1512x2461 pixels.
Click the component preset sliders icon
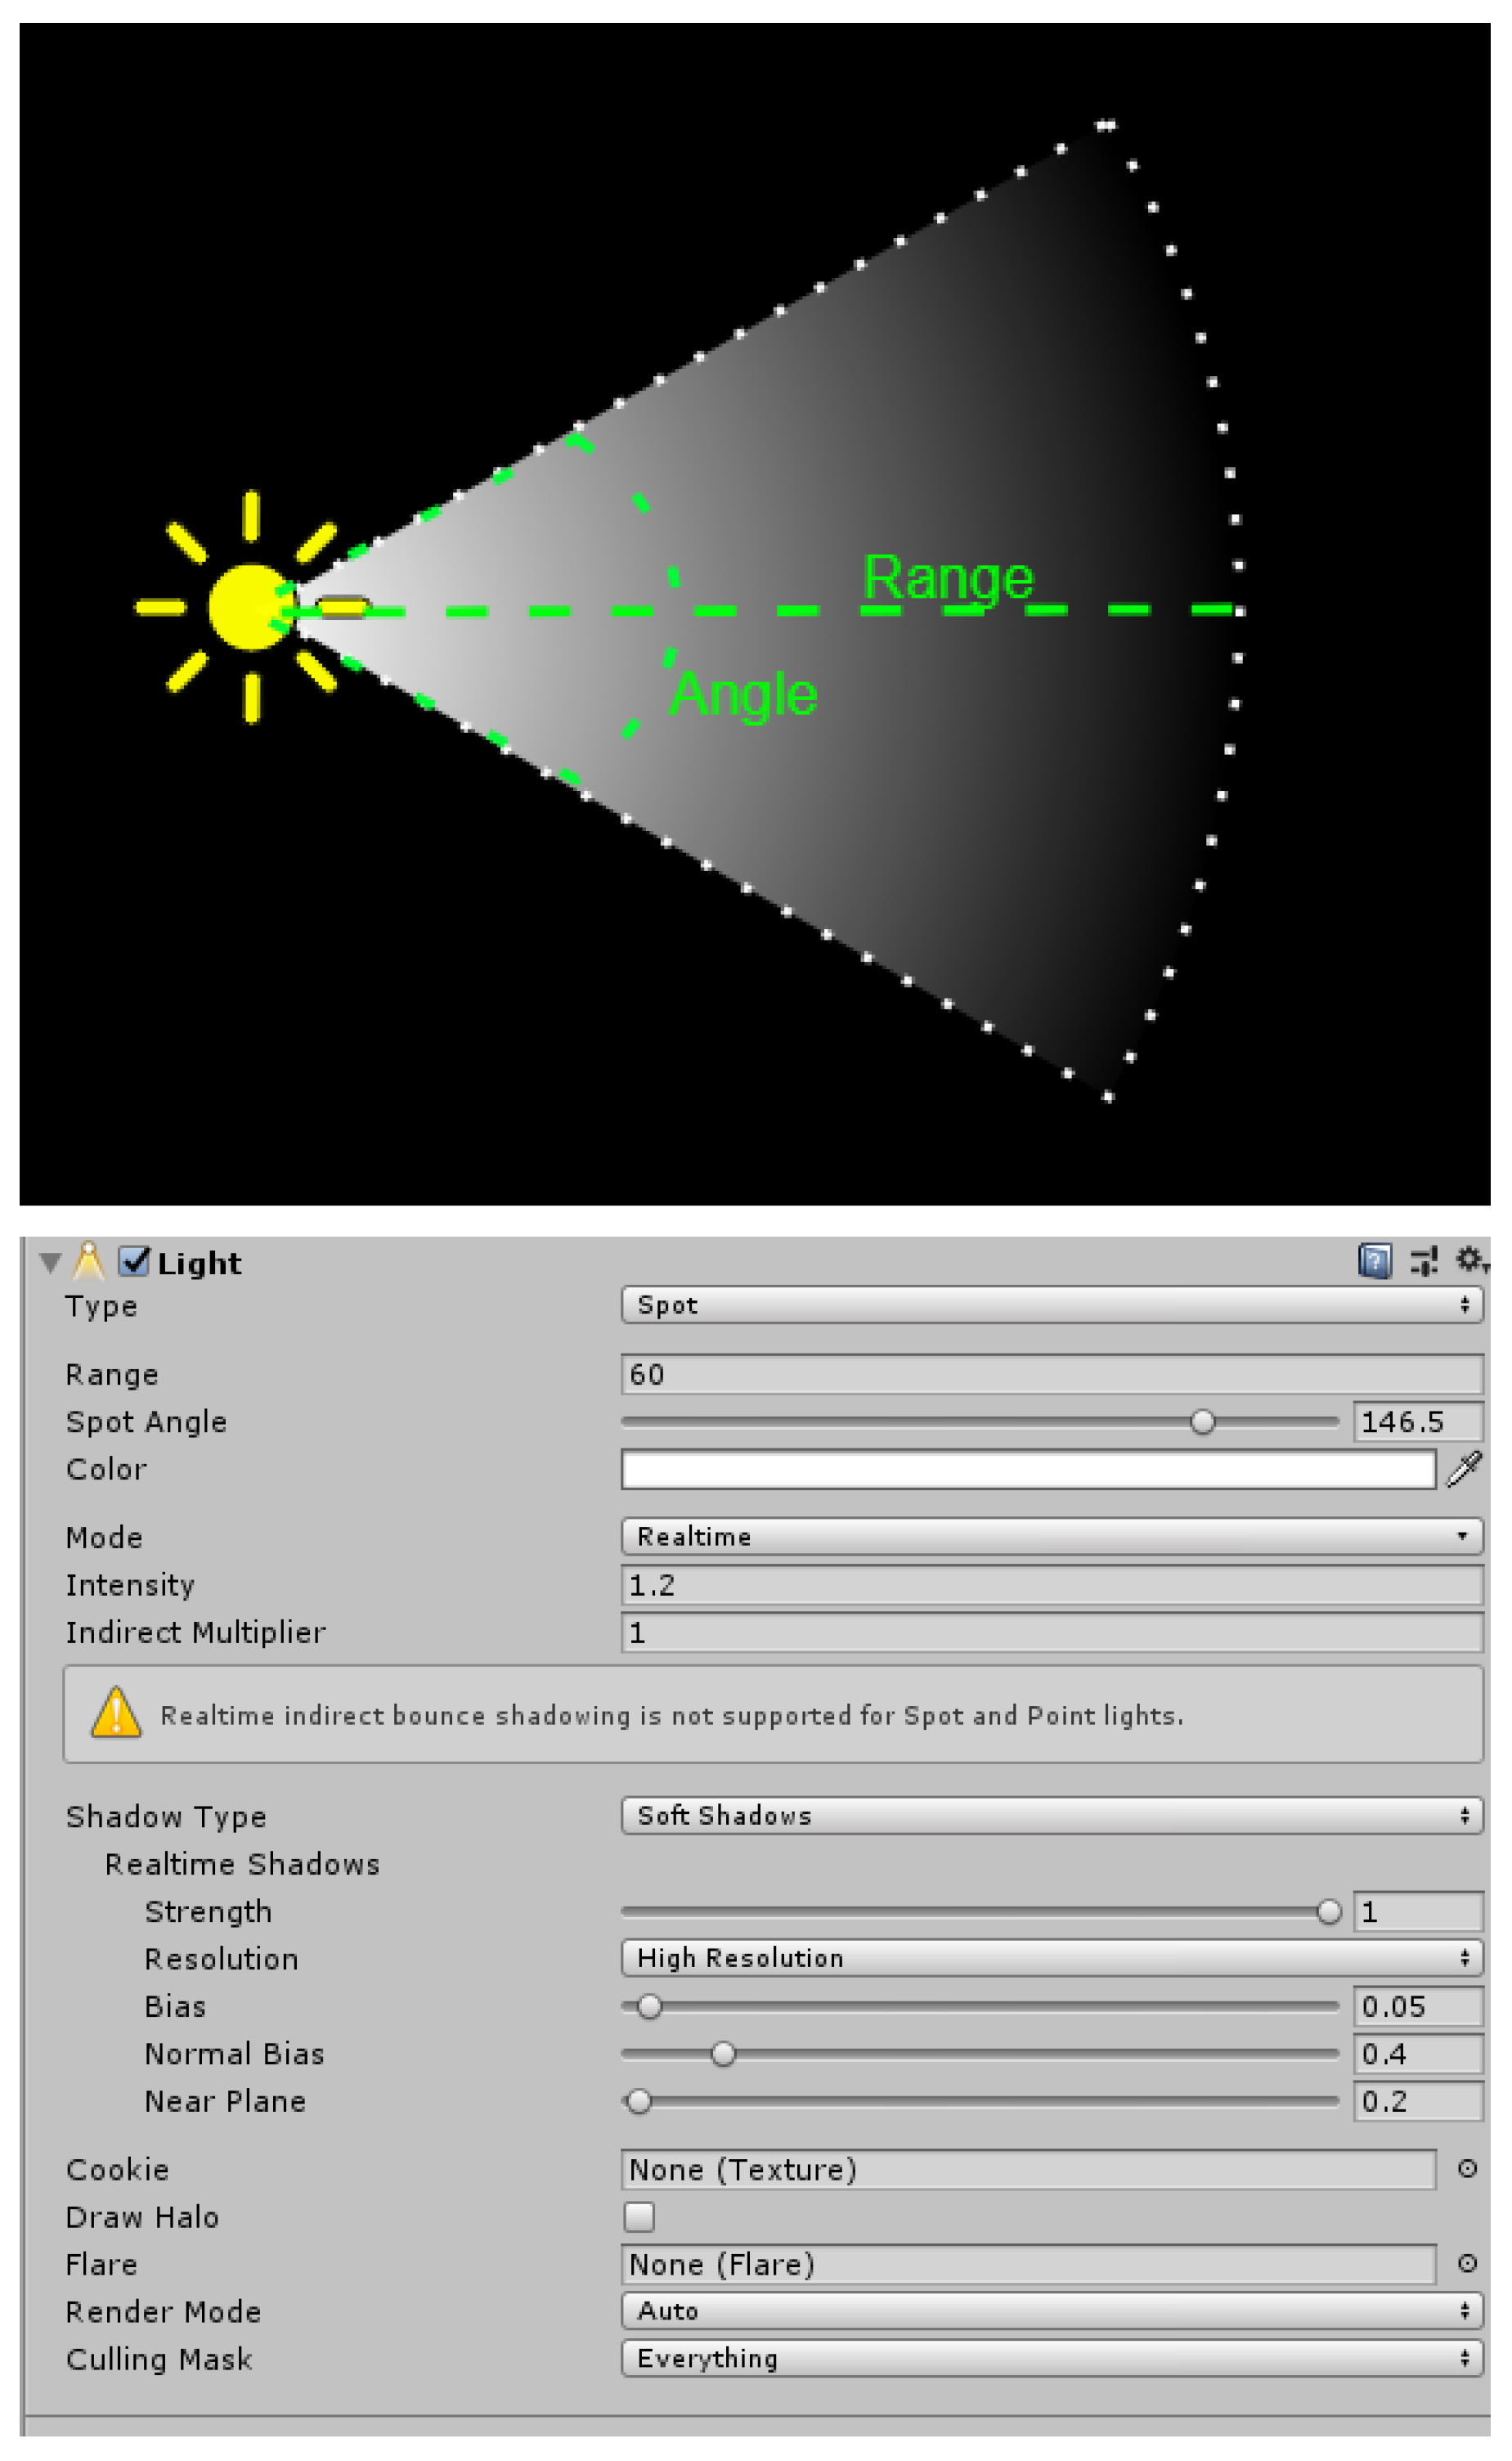[1423, 1261]
